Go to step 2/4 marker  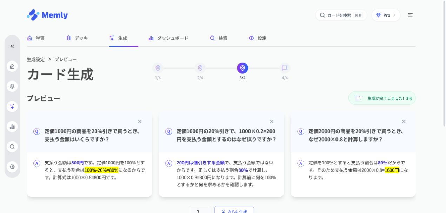pyautogui.click(x=200, y=68)
